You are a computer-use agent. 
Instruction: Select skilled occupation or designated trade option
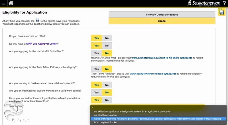tap(132, 111)
